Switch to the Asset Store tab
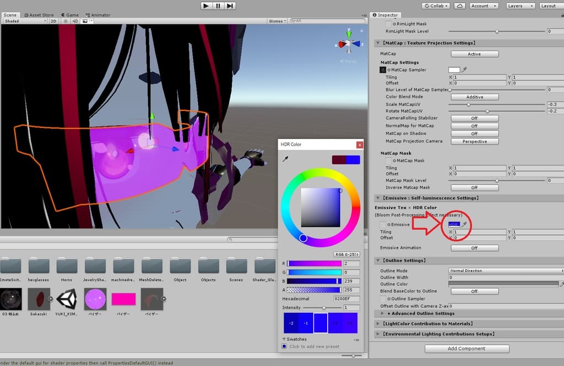This screenshot has height=366, width=564. [40, 15]
